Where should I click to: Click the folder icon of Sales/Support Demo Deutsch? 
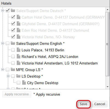click(x=13, y=11)
